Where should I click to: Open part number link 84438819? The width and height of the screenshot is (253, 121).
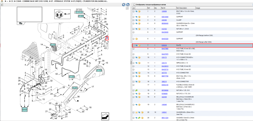pos(165,66)
